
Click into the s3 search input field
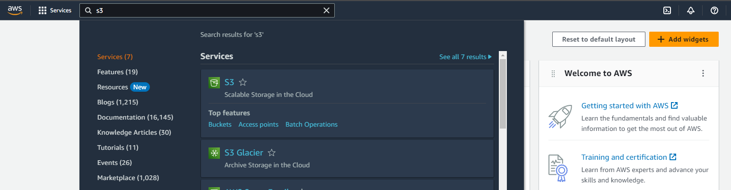tap(208, 10)
